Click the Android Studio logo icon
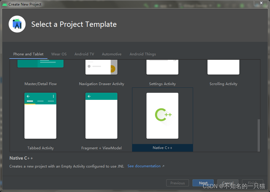The height and width of the screenshot is (192, 270). point(17,24)
